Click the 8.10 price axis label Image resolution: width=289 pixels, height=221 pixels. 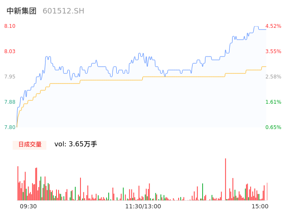click(10, 26)
